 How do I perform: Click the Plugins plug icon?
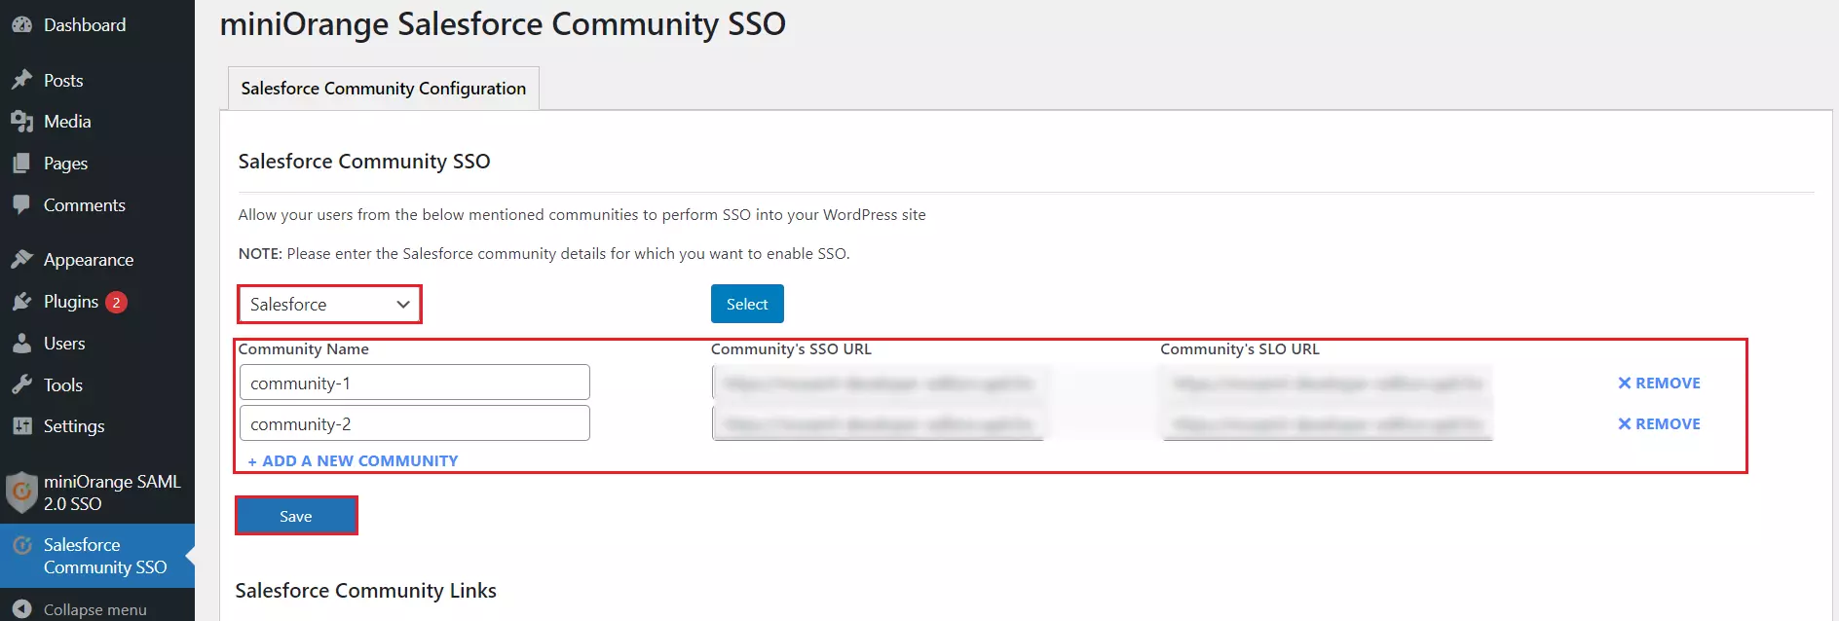pos(21,302)
